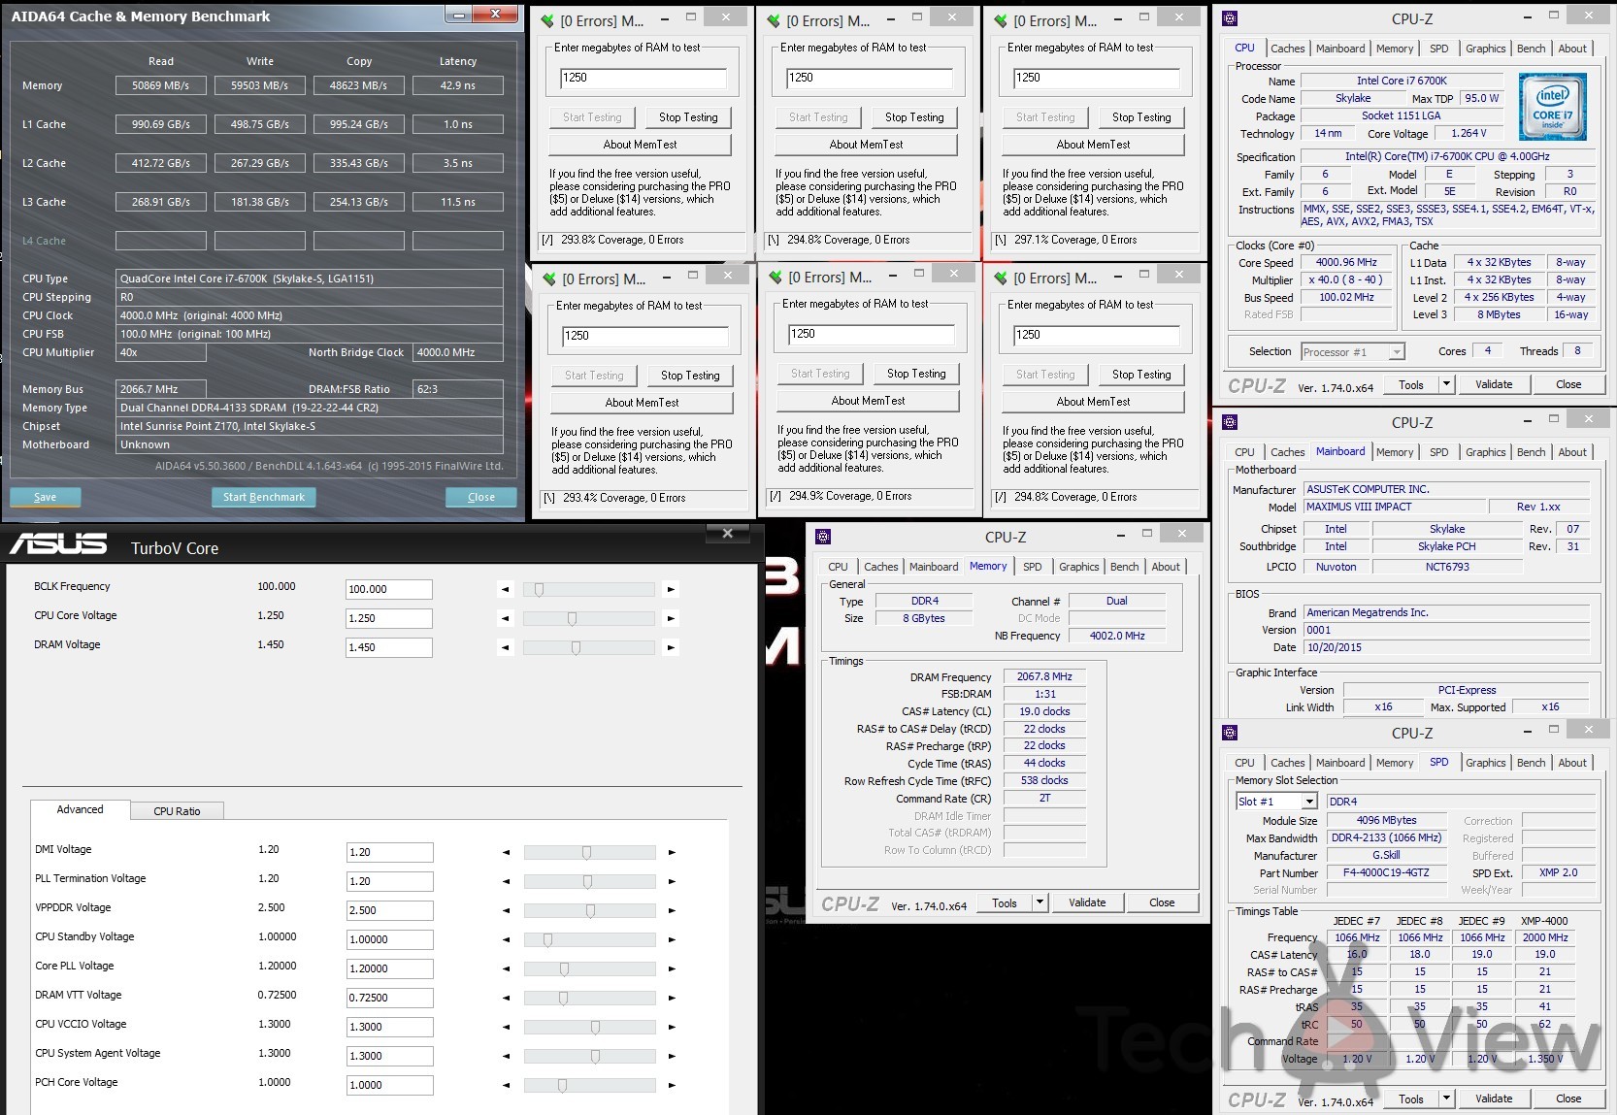Open Bench tab in top CPU-Z window
This screenshot has width=1617, height=1115.
(1531, 49)
